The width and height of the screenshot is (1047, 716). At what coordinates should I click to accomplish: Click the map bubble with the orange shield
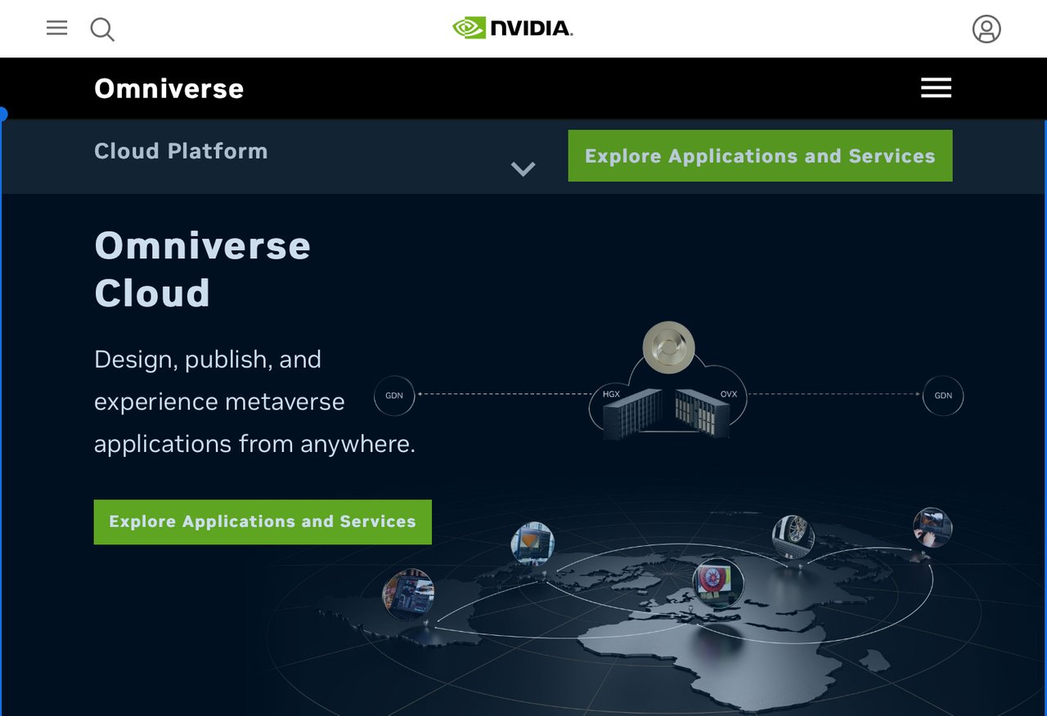click(532, 544)
